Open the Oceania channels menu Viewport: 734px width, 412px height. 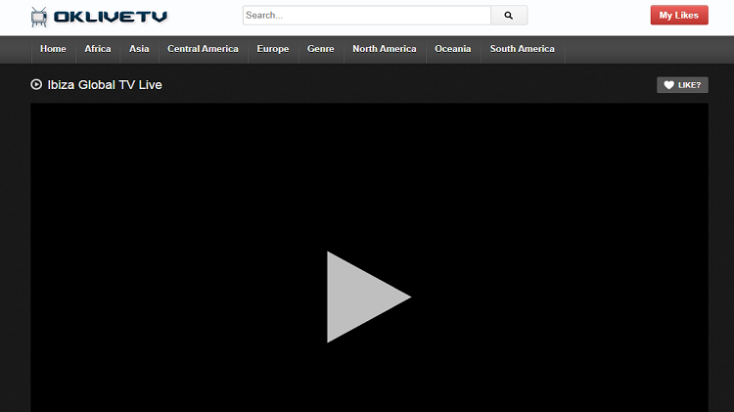pyautogui.click(x=453, y=49)
